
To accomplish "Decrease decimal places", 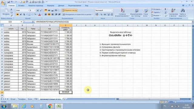I will 112,15.
